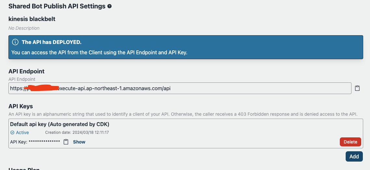The width and height of the screenshot is (370, 170).
Task: Delete the default API key
Action: 350,142
